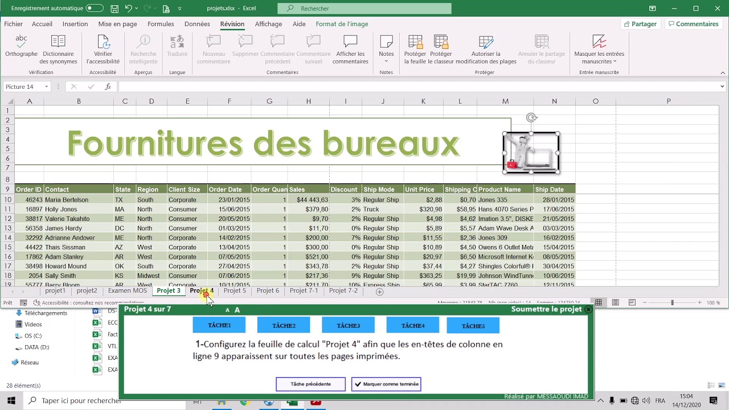The height and width of the screenshot is (410, 729).
Task: Select column header M
Action: 505,101
